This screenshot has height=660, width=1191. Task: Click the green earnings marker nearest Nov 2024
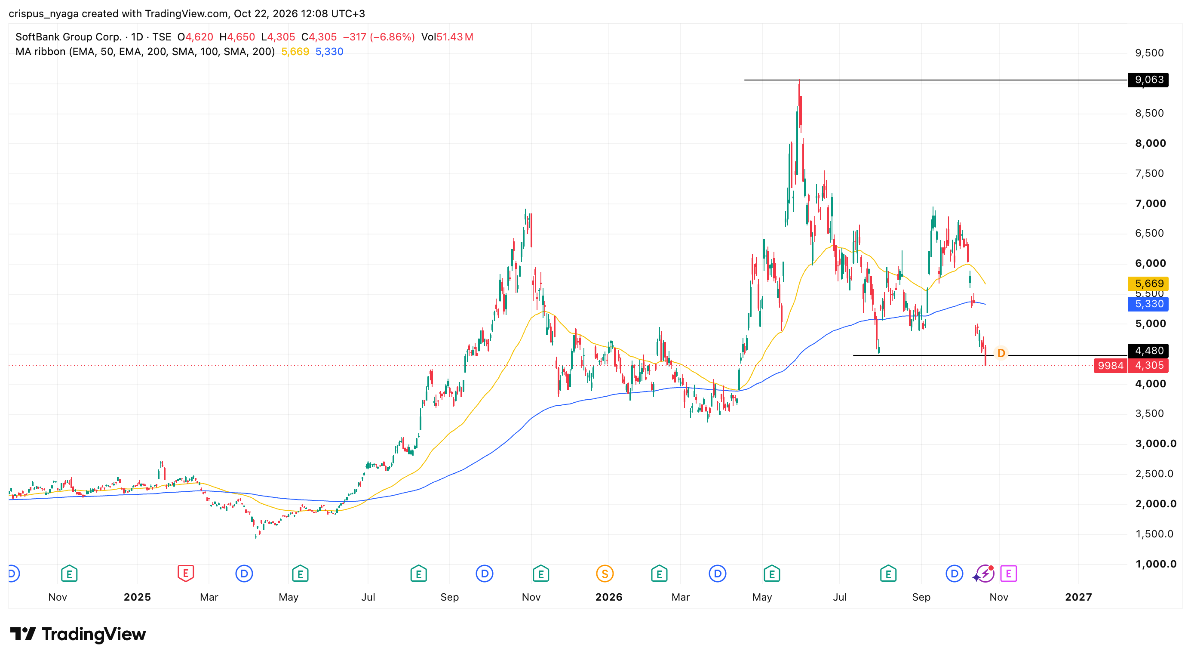tap(69, 574)
